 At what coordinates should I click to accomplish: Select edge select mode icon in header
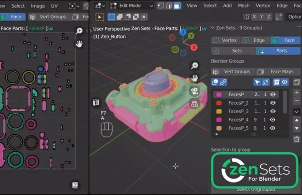pos(169,6)
